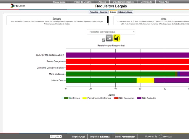Screen dimensions: 189x139
Task: Open the Requisitos por Responsável dropdown
Action: coord(111,32)
